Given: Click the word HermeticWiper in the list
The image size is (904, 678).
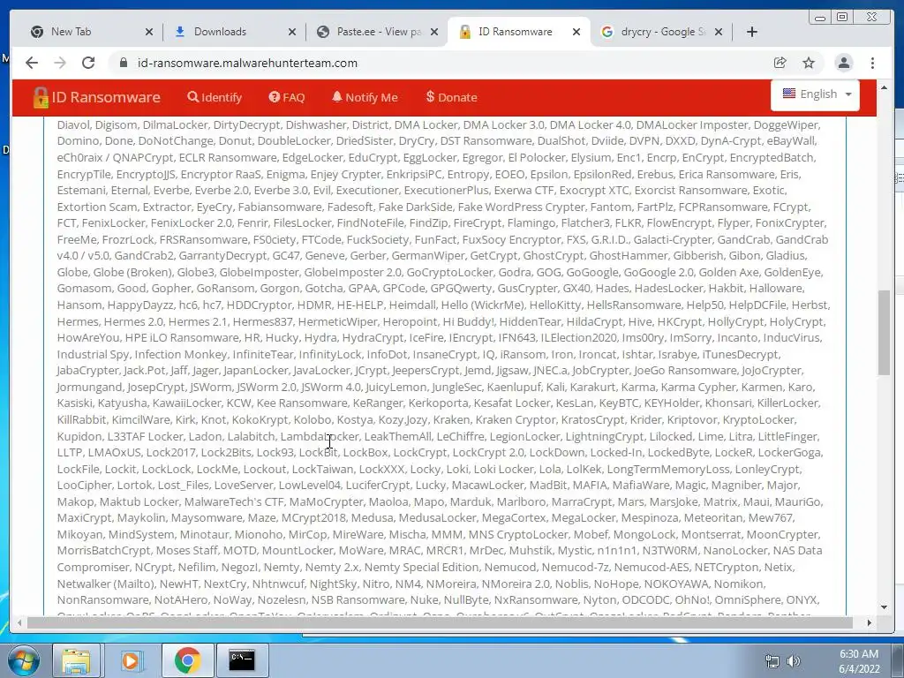Looking at the screenshot, I should 337,321.
